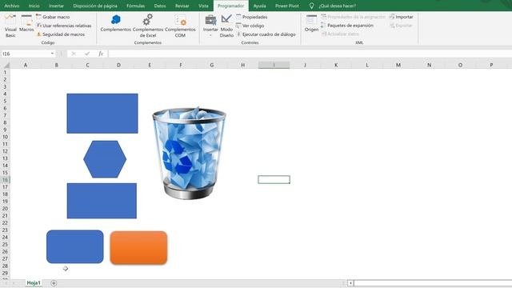The height and width of the screenshot is (288, 512).
Task: Click the Insert Function fx button
Action: click(x=101, y=54)
